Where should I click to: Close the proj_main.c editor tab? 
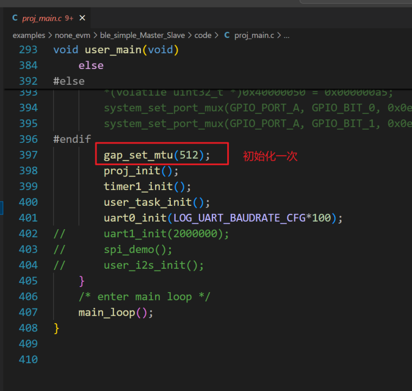pyautogui.click(x=82, y=18)
